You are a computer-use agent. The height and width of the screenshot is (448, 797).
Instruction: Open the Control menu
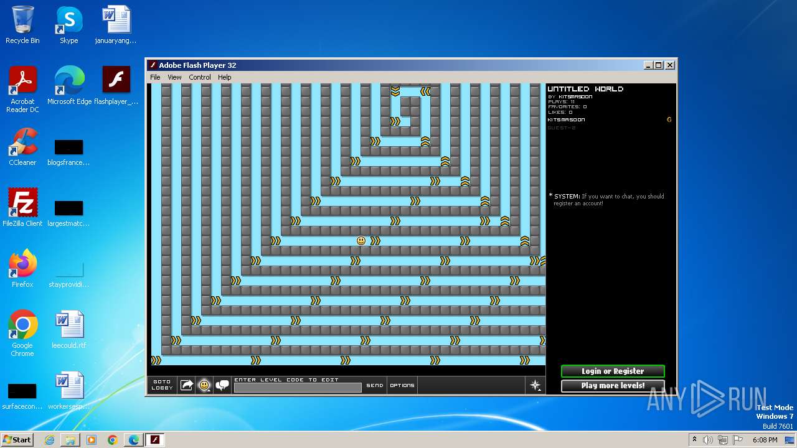point(200,77)
